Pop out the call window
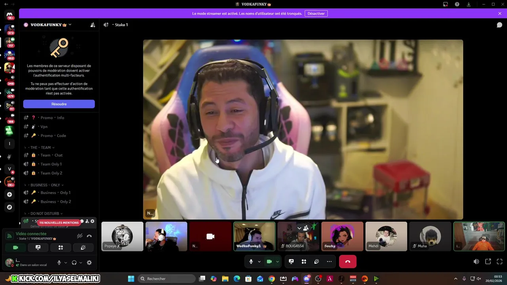 (x=488, y=261)
